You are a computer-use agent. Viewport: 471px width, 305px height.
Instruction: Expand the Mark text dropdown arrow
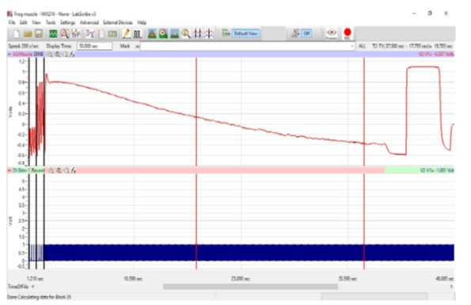tap(352, 46)
